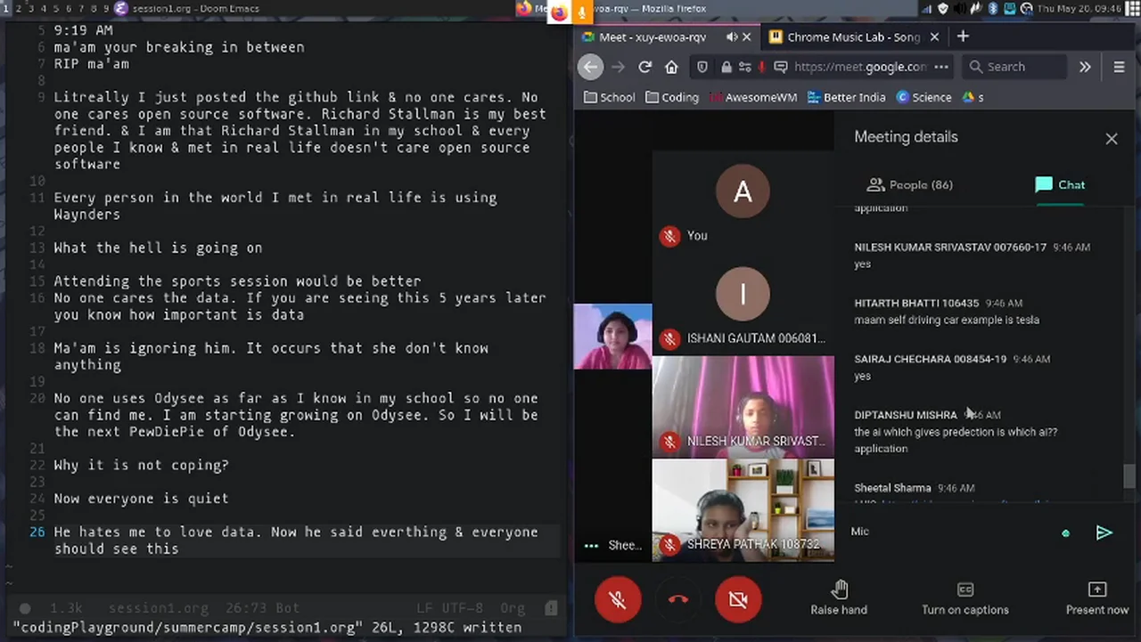1141x642 pixels.
Task: Click Present now button
Action: (x=1096, y=597)
